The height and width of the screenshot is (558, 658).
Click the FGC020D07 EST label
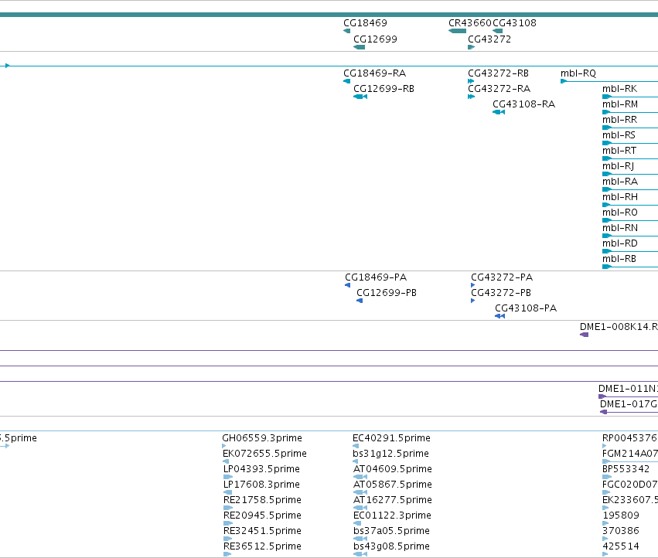[x=630, y=485]
